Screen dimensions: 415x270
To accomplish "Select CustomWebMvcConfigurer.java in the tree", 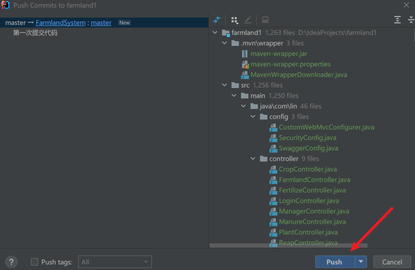I will pyautogui.click(x=326, y=127).
